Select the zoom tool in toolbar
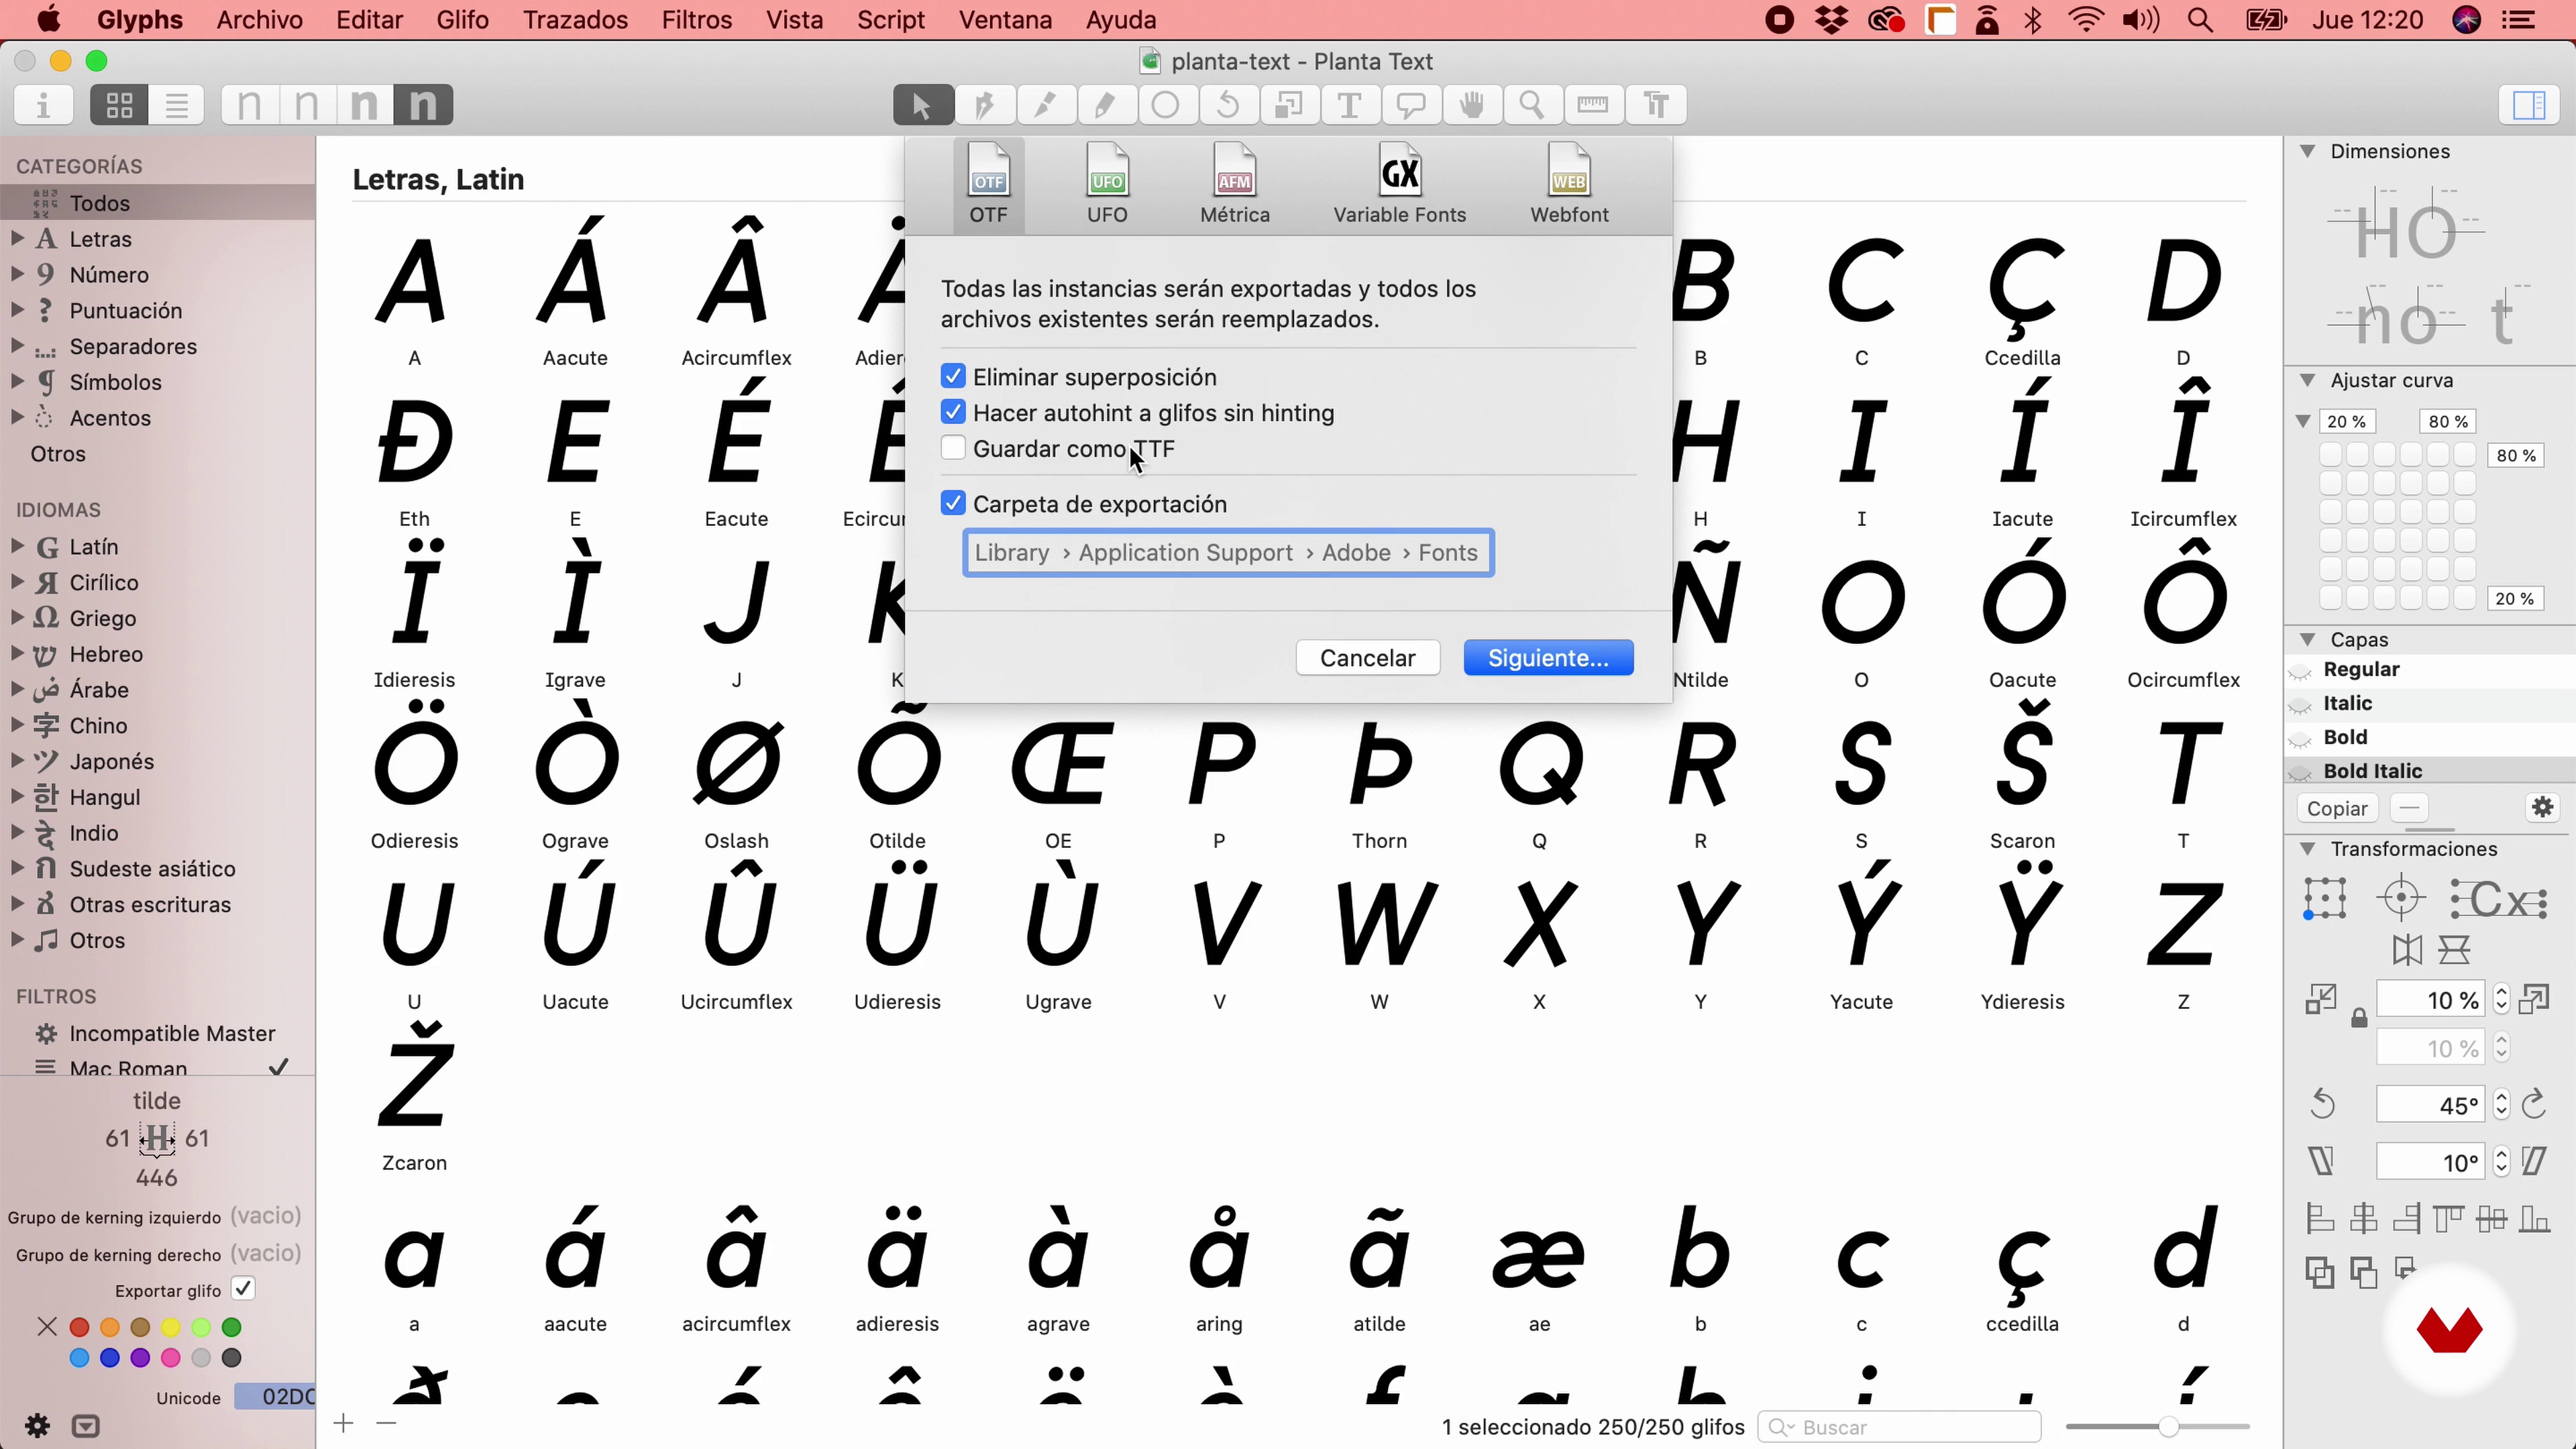 click(x=1532, y=105)
